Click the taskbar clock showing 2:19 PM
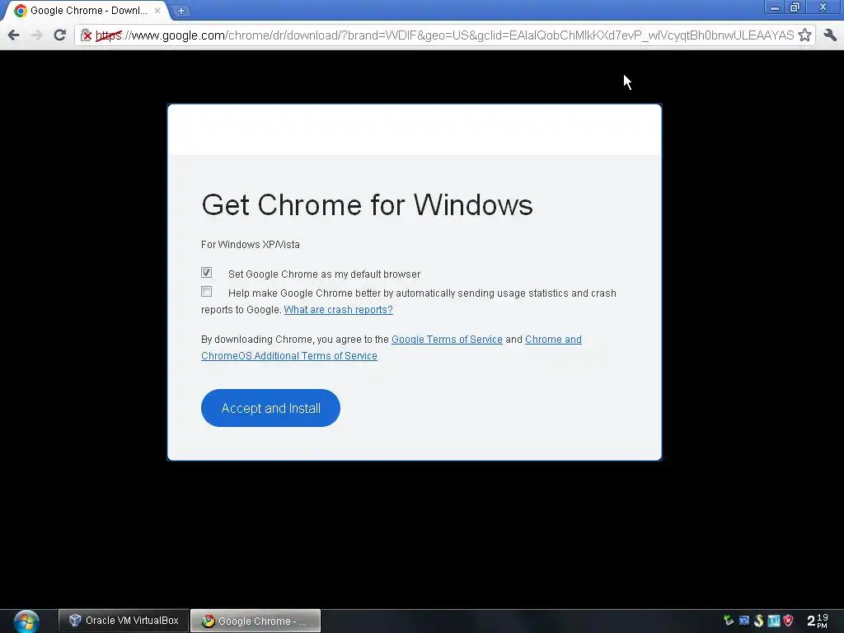The image size is (844, 633). point(818,621)
